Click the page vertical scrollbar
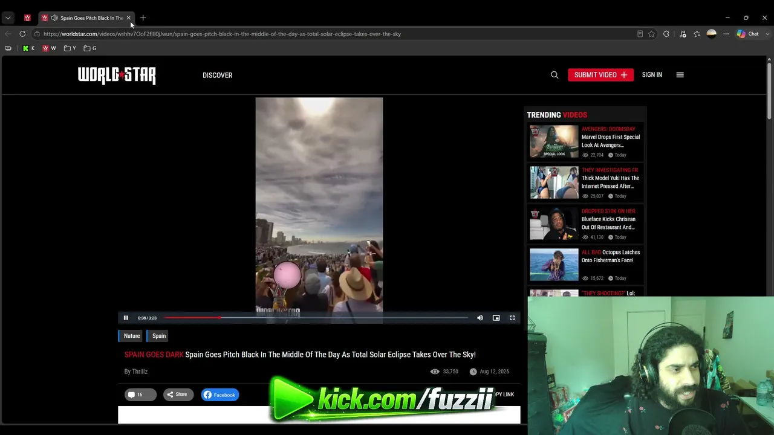 tap(769, 91)
